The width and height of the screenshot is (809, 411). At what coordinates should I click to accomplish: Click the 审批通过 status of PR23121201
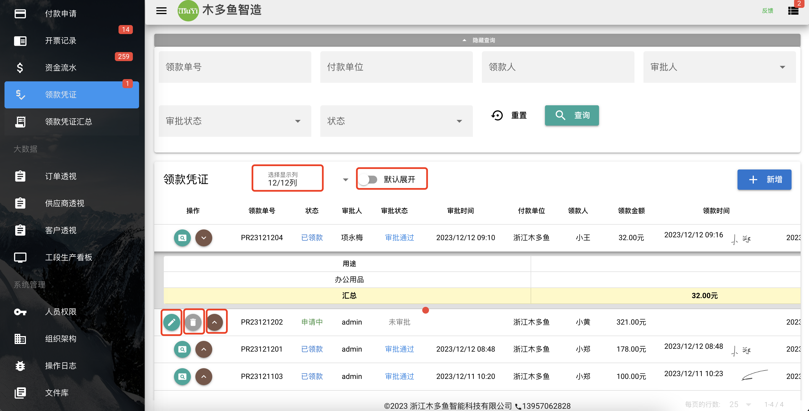coord(399,349)
